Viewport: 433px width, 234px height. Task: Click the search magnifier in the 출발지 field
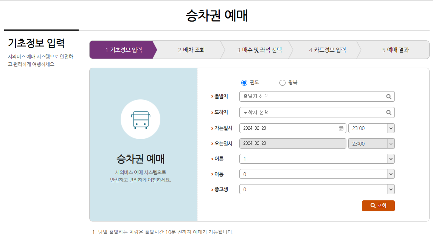[x=389, y=96]
